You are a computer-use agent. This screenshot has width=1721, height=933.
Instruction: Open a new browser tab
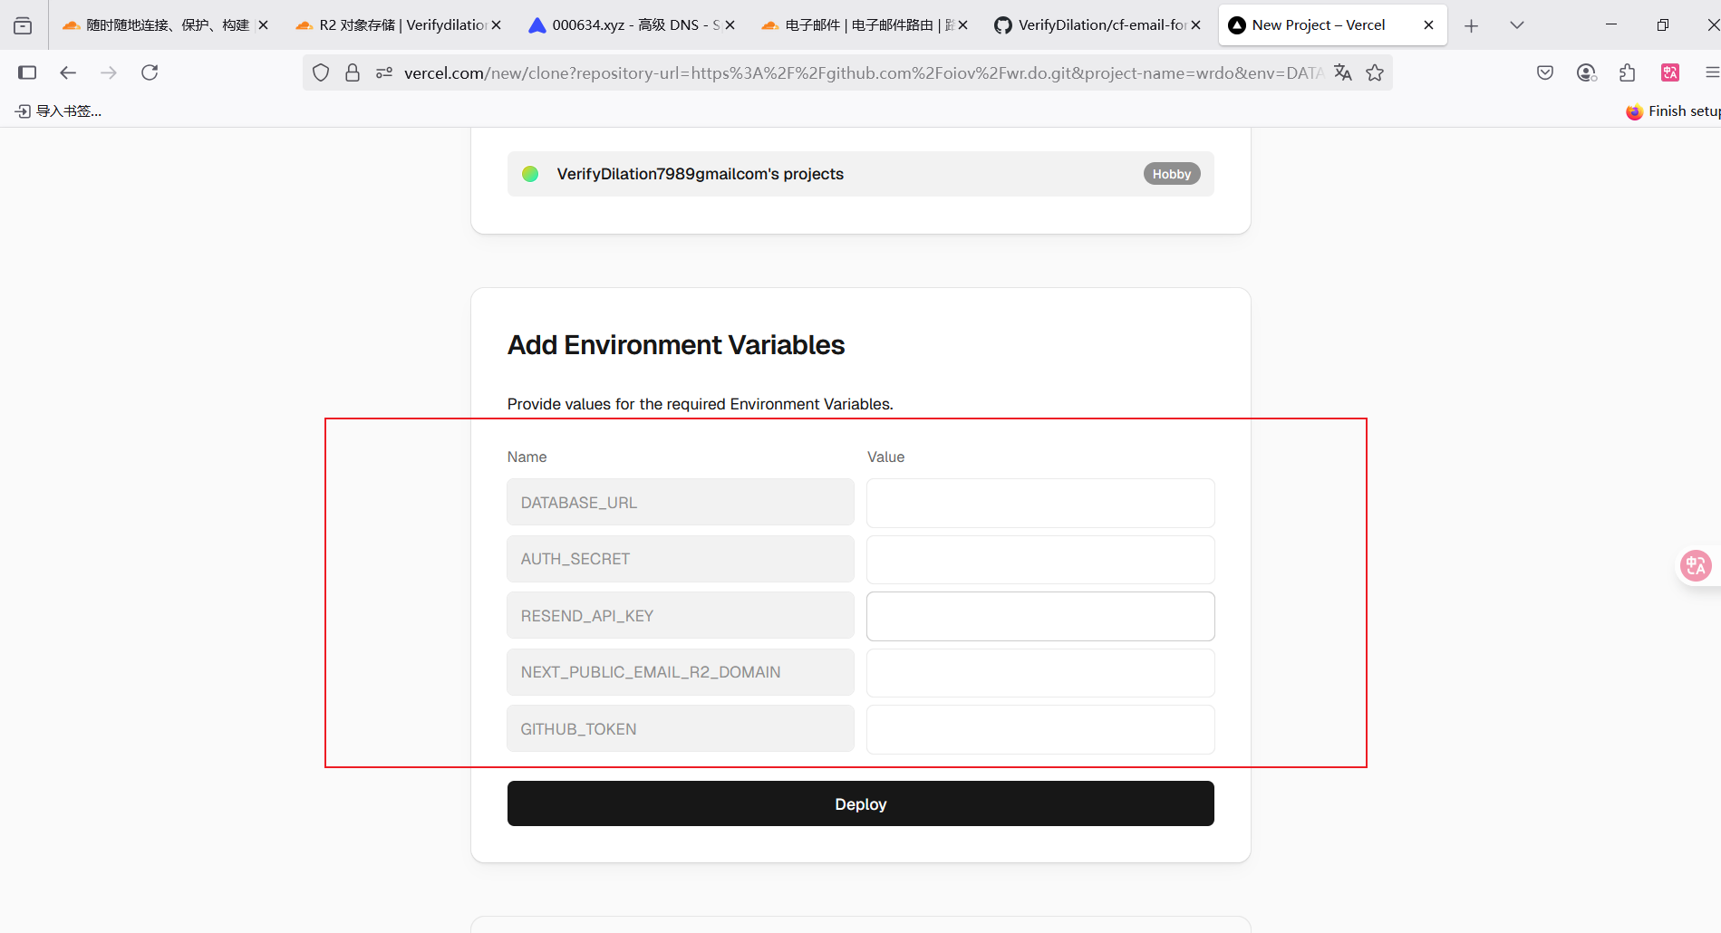[1471, 25]
